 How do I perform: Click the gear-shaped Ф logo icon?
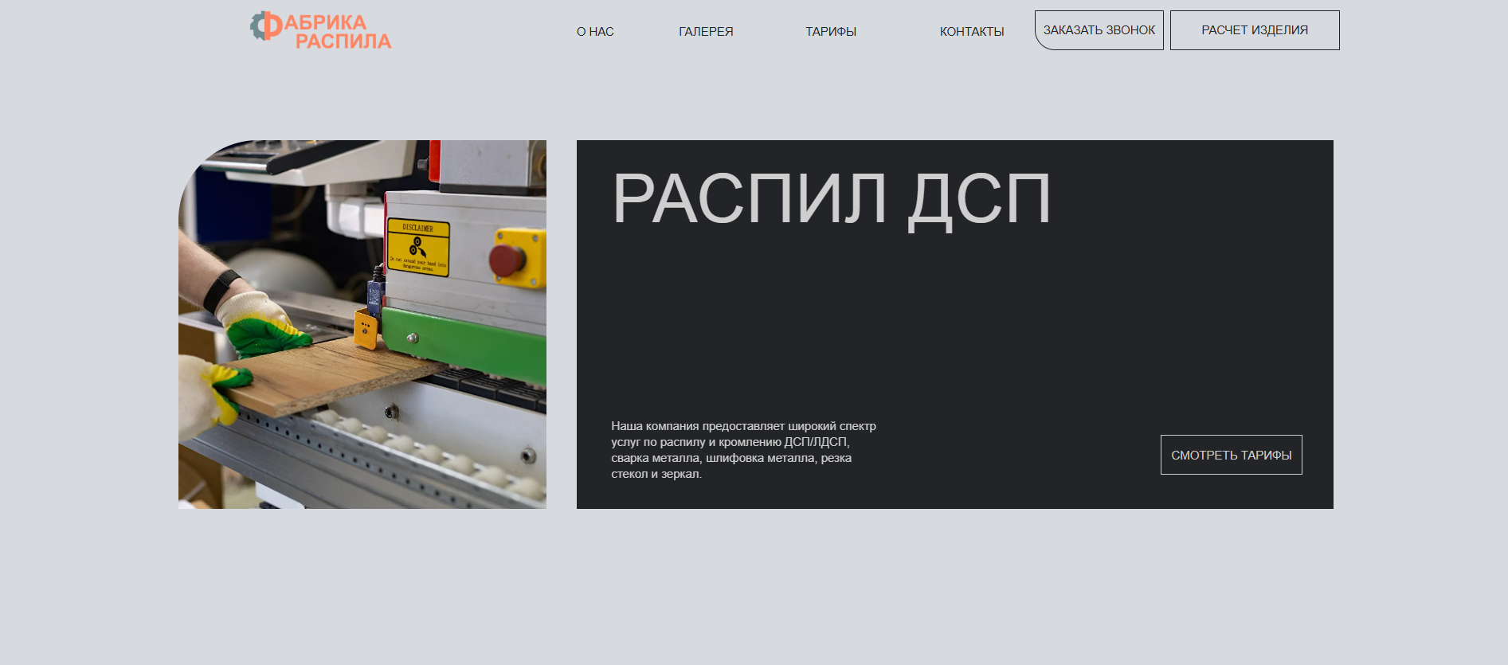[265, 25]
